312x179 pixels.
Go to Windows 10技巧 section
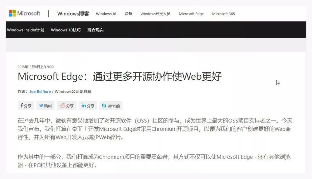[66, 30]
